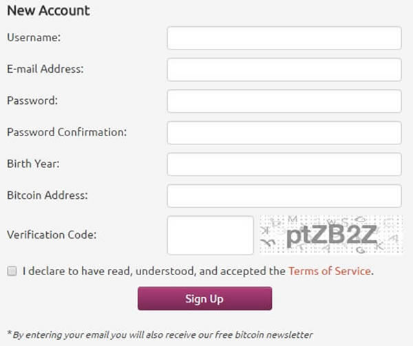Click the "Birth Year:" label
This screenshot has height=346, width=413.
pyautogui.click(x=34, y=164)
